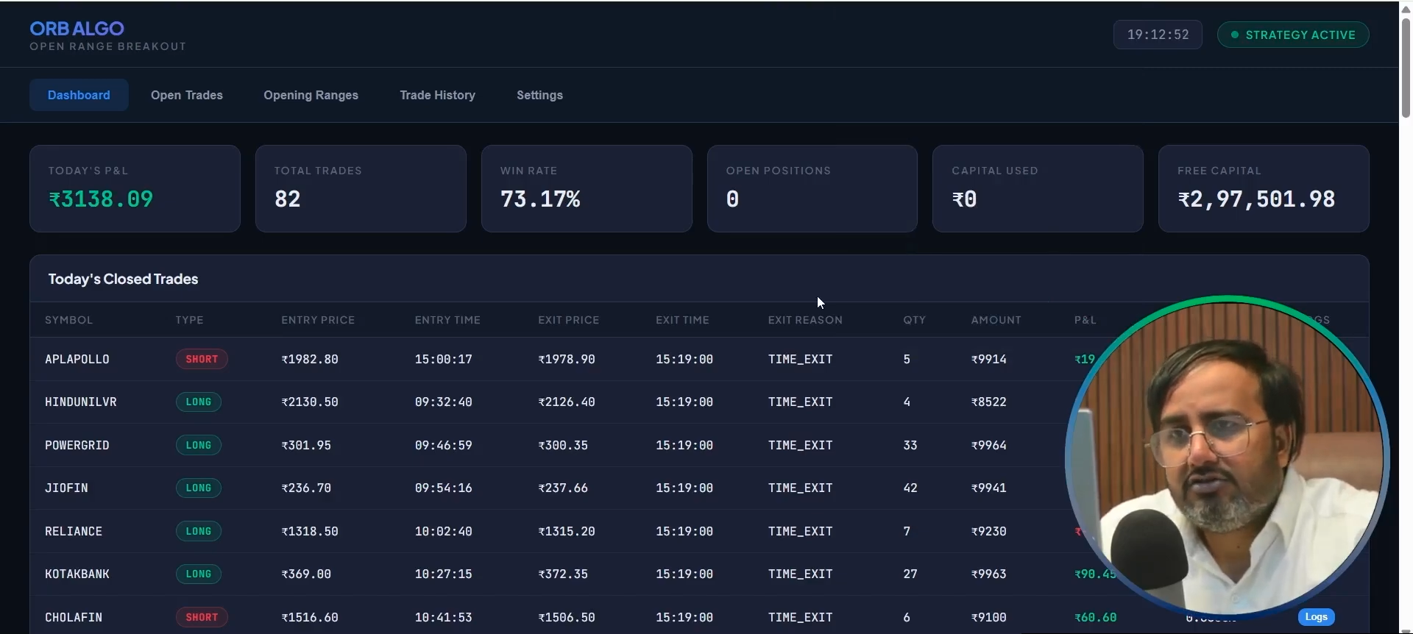Select the JIOFIN symbol
This screenshot has width=1413, height=634.
(66, 488)
